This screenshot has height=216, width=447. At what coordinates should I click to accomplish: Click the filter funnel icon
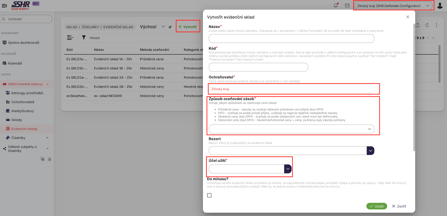tap(84, 38)
